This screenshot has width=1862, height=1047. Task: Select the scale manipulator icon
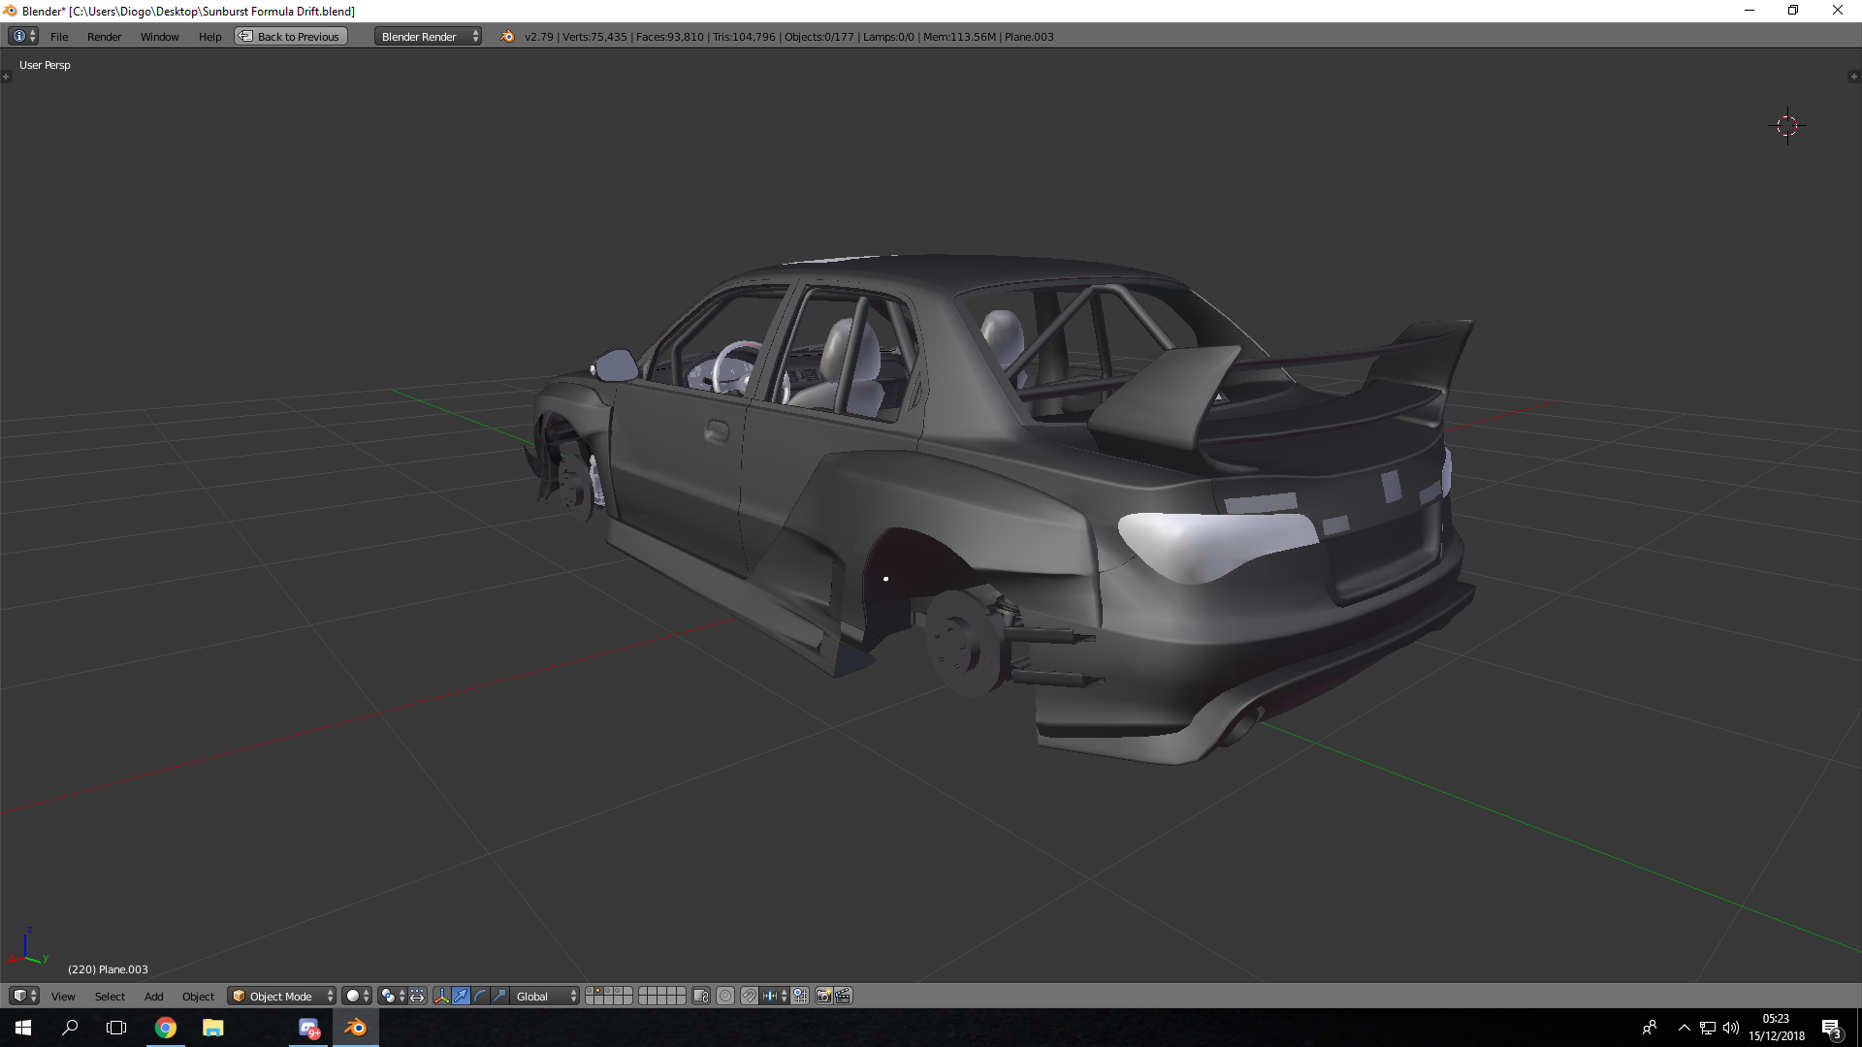point(499,996)
